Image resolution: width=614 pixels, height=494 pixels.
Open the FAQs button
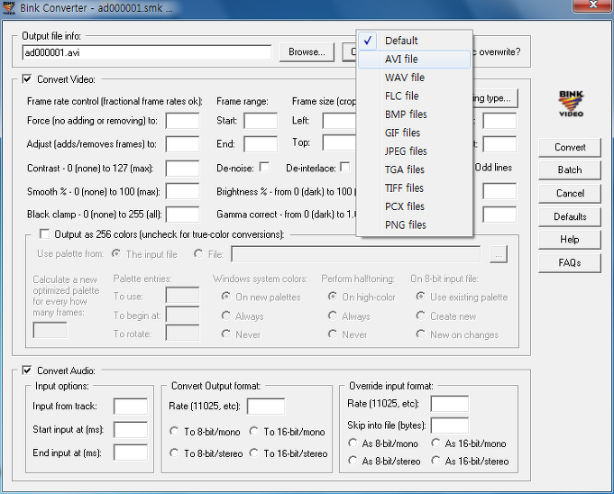pos(570,262)
